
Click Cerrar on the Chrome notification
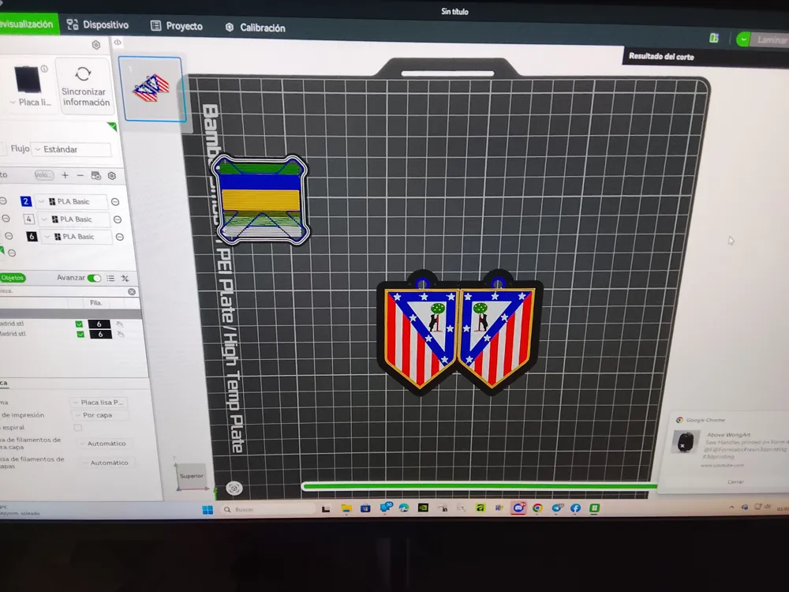coord(735,481)
